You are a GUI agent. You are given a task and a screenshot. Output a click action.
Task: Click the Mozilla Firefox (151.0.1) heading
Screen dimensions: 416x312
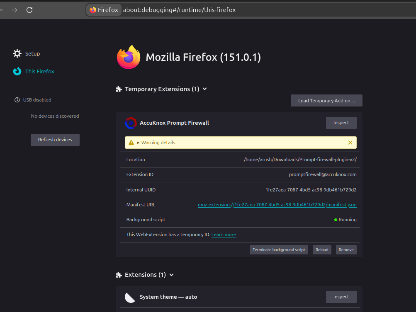pyautogui.click(x=203, y=57)
